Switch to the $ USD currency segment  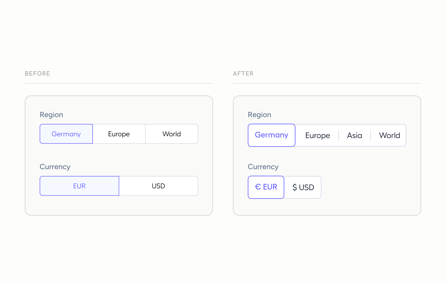click(x=303, y=187)
